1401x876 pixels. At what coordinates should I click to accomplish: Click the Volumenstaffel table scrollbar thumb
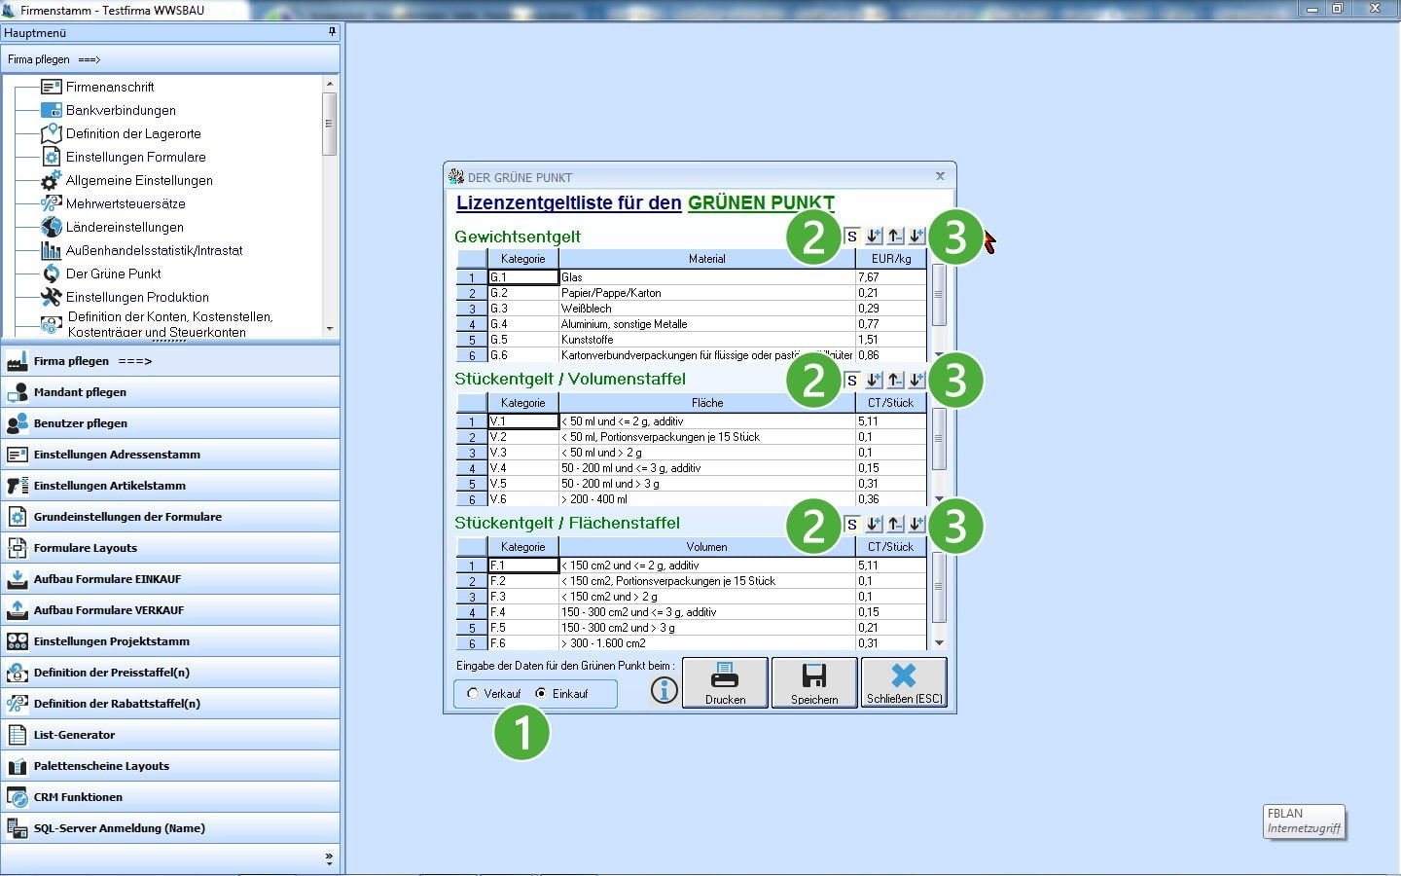point(939,439)
